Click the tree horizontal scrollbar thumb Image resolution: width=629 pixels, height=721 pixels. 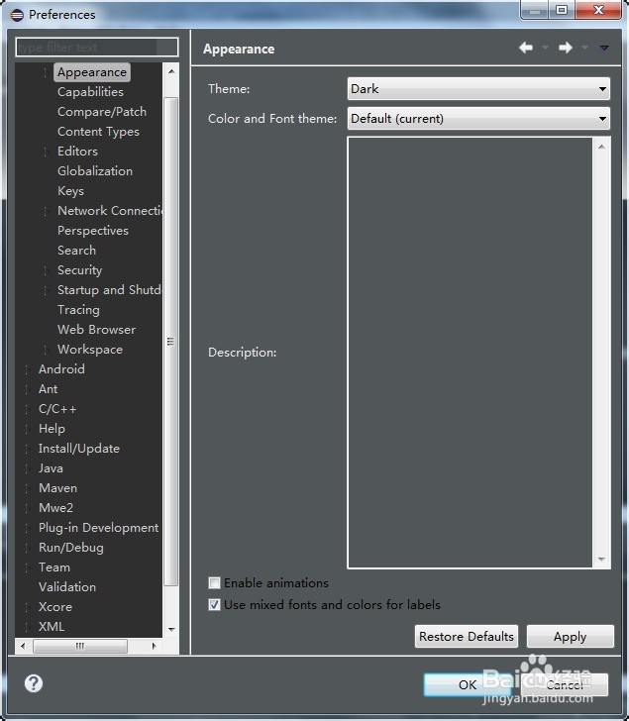click(x=80, y=646)
